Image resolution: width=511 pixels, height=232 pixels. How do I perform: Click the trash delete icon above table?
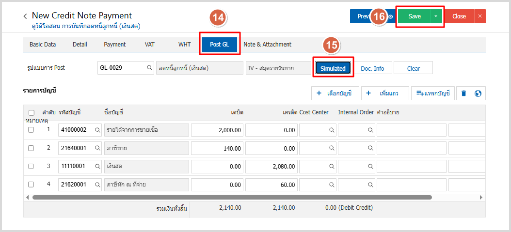[463, 93]
